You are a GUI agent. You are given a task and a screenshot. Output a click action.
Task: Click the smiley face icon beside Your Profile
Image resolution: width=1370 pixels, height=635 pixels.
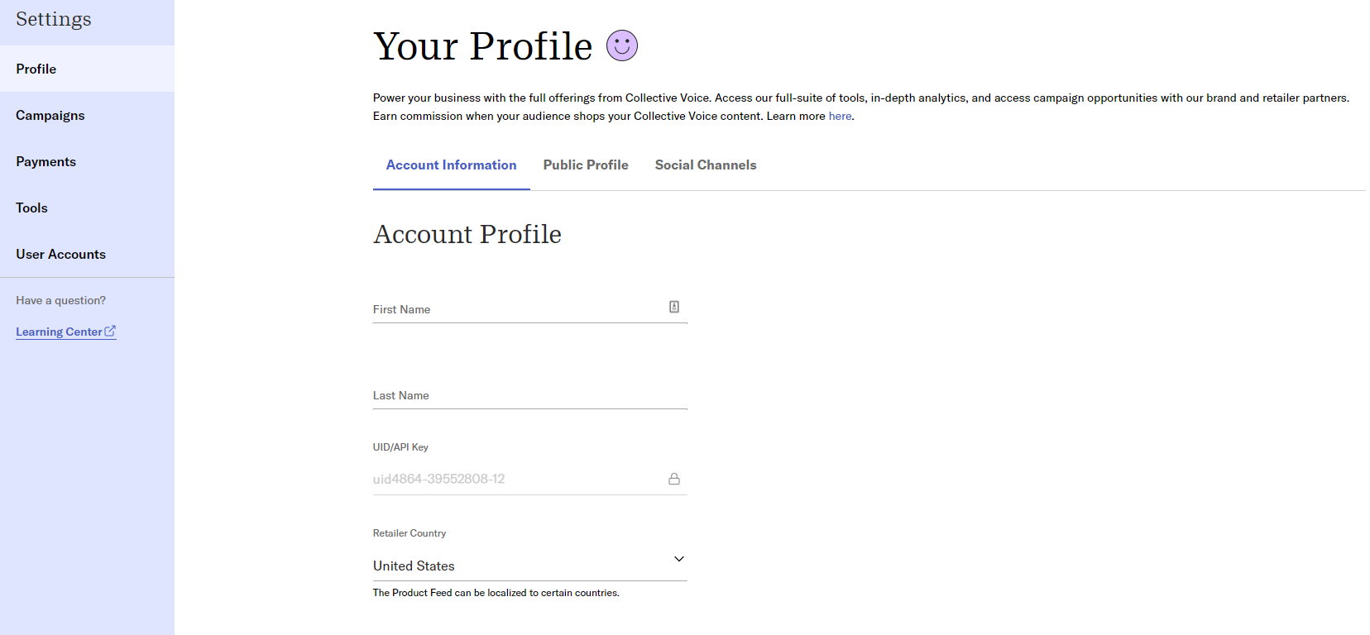pos(622,45)
